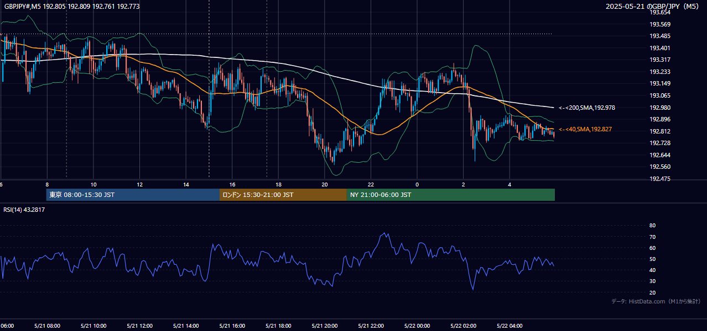Click the データ: HistData.com source note

tap(656, 301)
